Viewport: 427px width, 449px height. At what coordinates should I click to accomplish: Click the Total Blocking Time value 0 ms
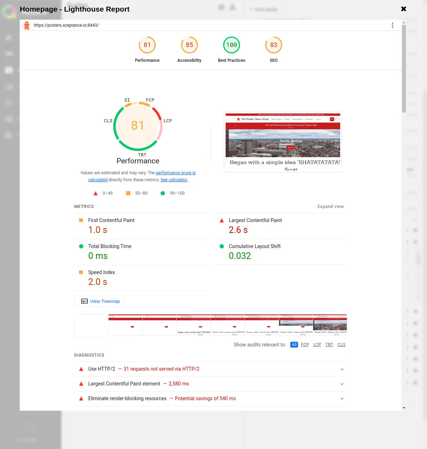coord(98,256)
